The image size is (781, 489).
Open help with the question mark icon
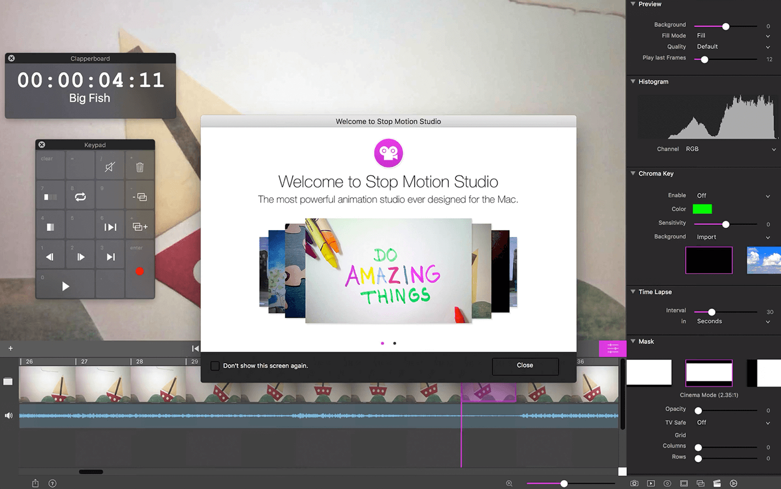(x=52, y=484)
